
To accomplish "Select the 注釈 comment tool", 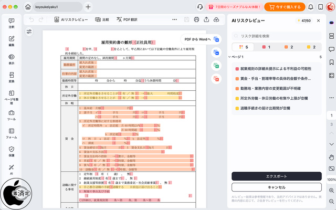I will [x=12, y=23].
